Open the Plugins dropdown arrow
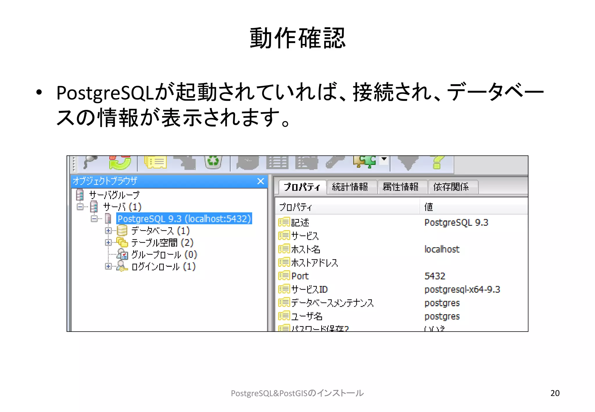Screen dimensions: 595x412 tap(384, 159)
